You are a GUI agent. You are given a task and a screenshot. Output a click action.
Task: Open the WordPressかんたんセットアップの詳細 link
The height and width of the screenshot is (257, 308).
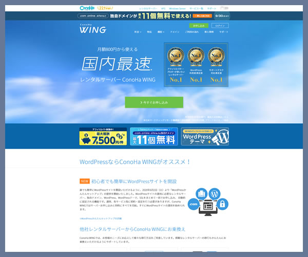tap(101, 218)
